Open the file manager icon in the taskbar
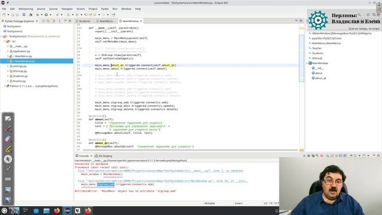 click(x=47, y=211)
